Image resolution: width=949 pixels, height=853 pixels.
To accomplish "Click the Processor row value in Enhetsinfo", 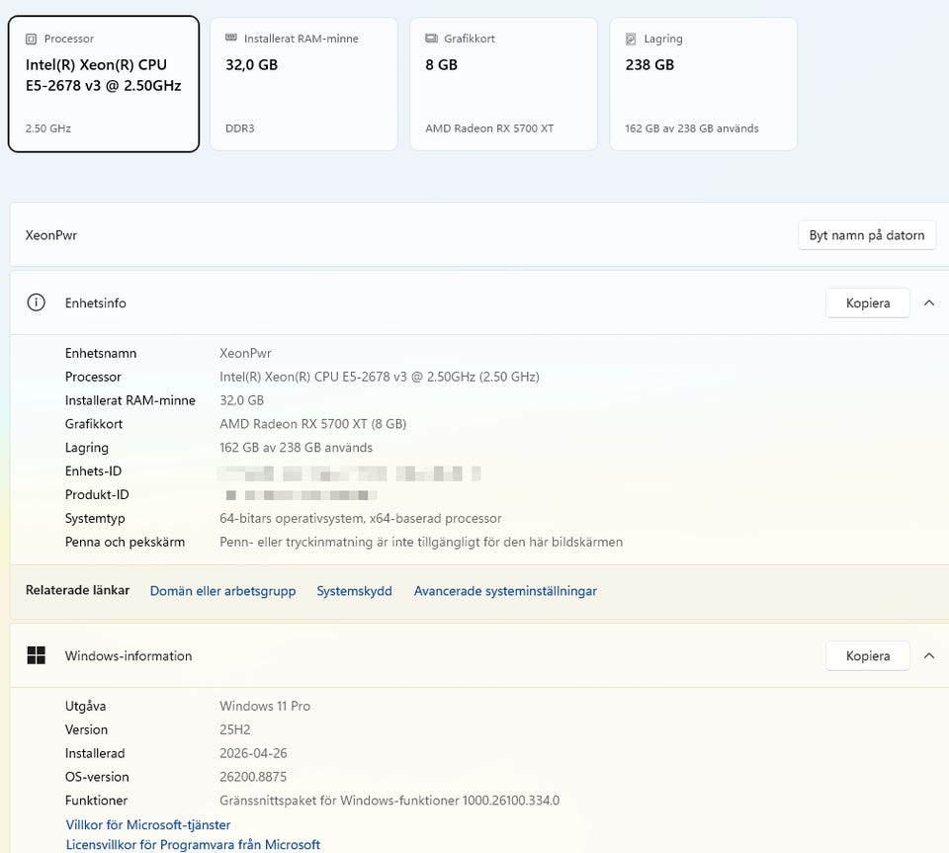I will [380, 377].
